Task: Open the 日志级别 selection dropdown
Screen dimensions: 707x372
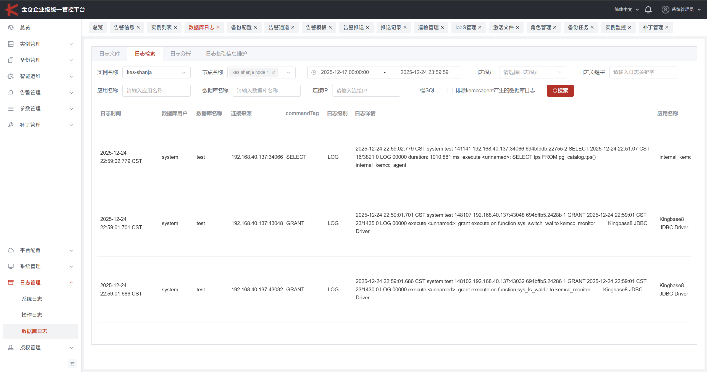Action: pos(533,72)
